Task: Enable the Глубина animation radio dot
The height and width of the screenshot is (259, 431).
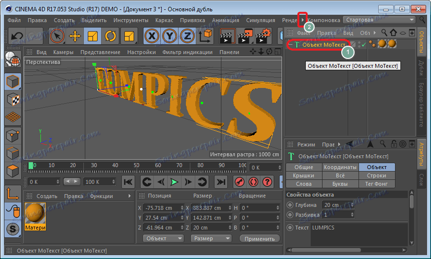Action: 290,205
